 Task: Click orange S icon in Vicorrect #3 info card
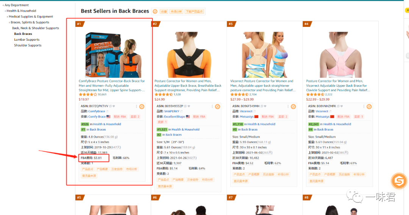click(x=293, y=106)
